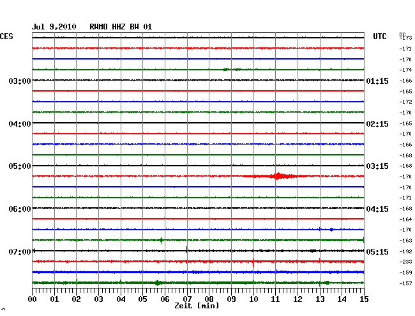Select the UTC column header

379,36
